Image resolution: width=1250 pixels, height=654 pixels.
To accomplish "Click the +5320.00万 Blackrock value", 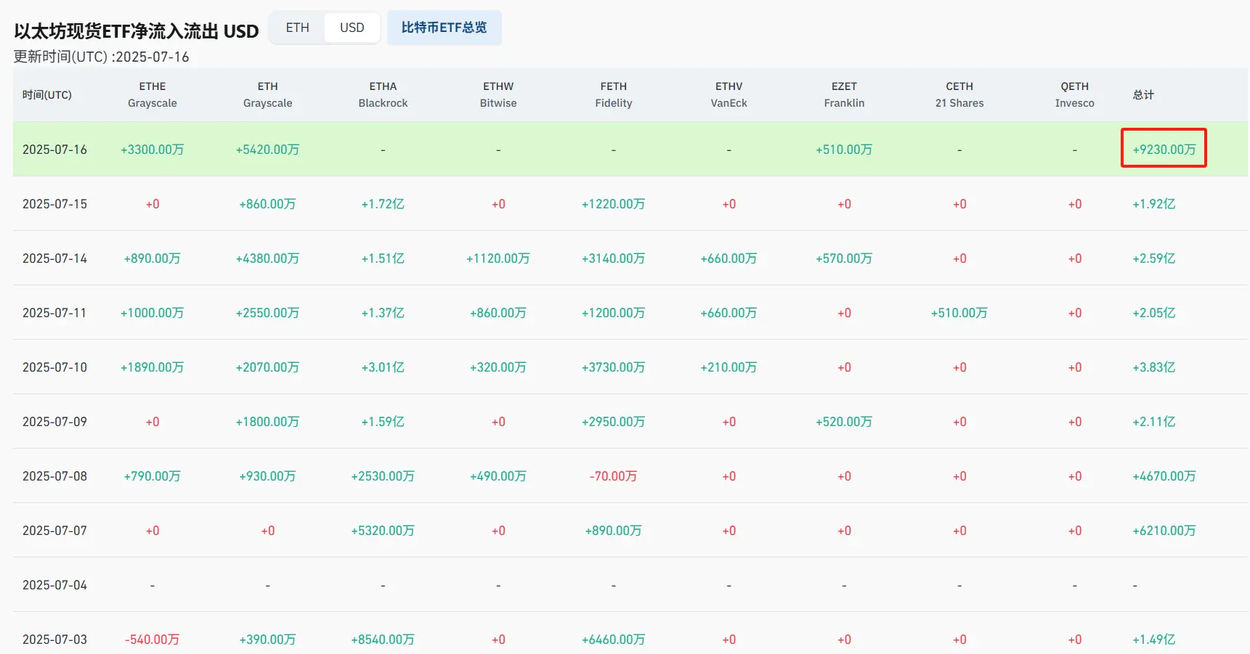I will pos(383,531).
